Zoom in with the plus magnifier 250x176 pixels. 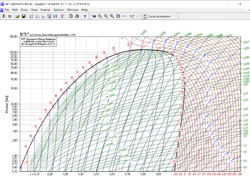(x=100, y=16)
